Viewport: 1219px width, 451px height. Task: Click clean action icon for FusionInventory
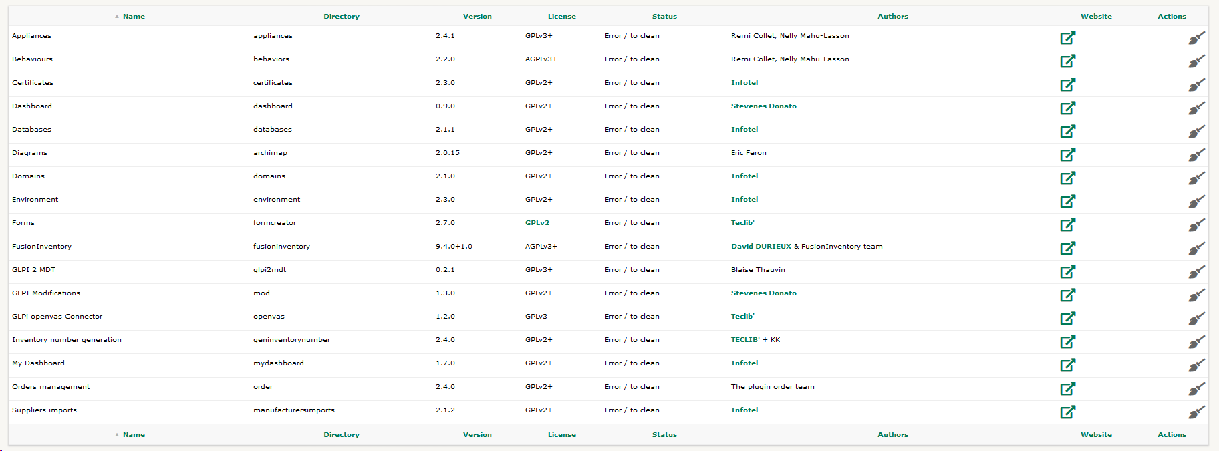pyautogui.click(x=1197, y=249)
